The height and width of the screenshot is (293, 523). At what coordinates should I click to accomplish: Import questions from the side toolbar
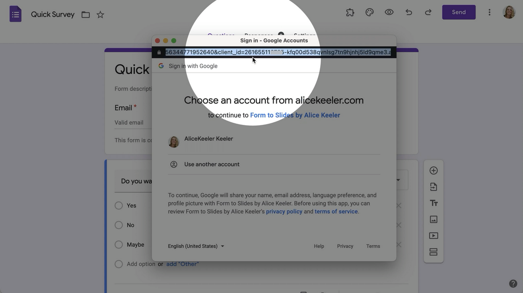434,187
